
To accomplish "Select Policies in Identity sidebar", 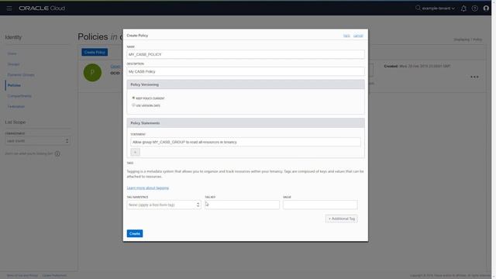I will coord(14,85).
